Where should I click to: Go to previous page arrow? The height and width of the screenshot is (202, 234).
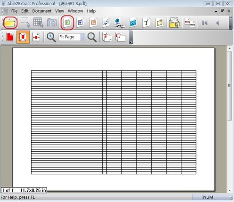(218, 23)
